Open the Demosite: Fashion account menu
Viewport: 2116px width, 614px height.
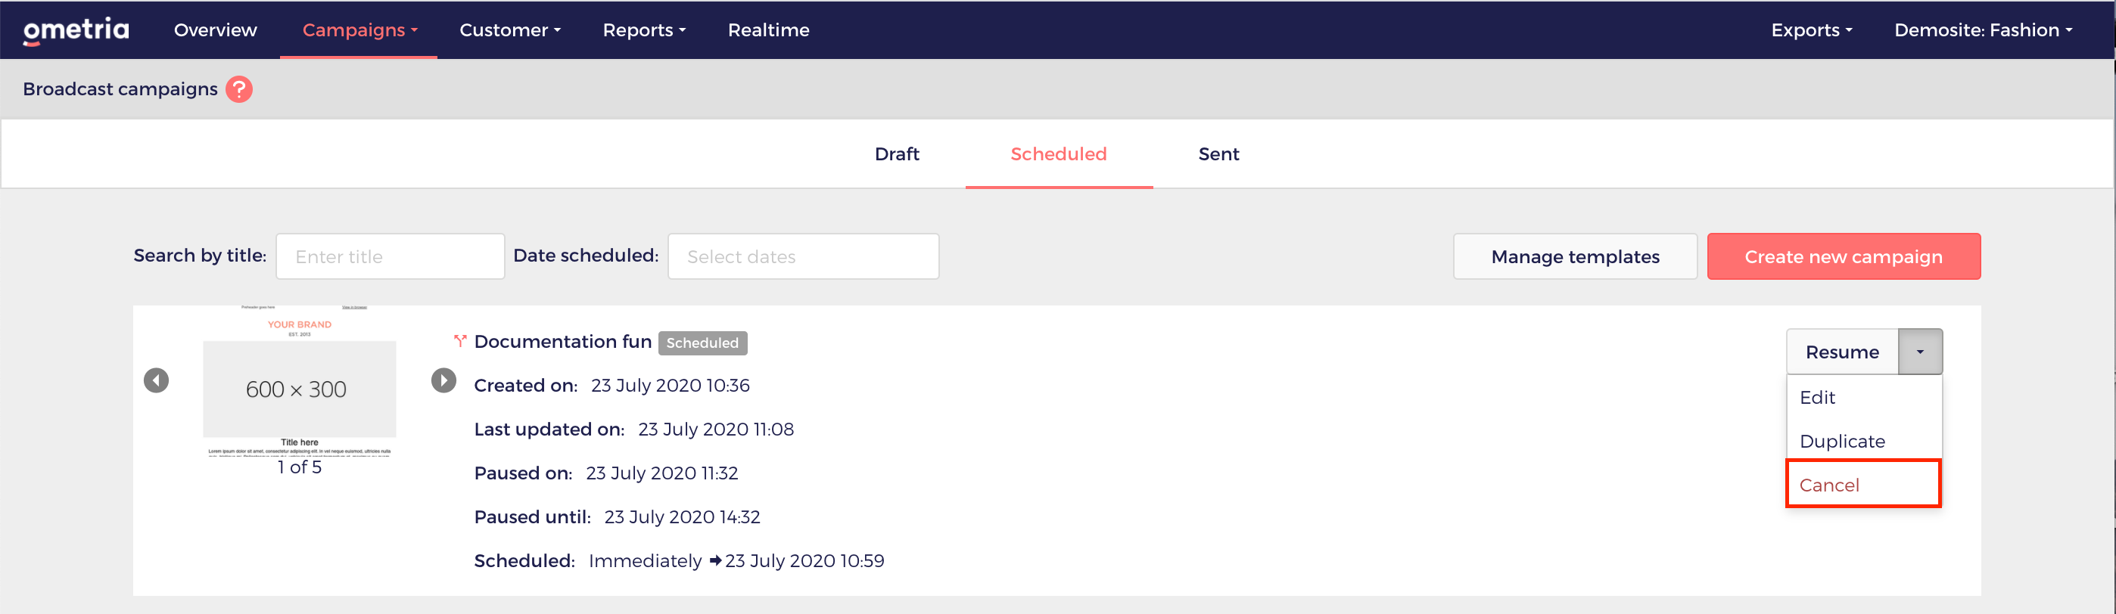pyautogui.click(x=1983, y=29)
